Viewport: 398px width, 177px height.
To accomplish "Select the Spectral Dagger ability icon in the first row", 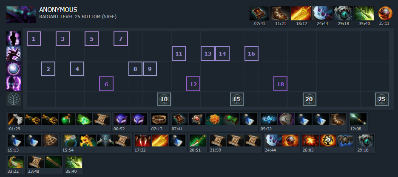I will click(x=14, y=39).
